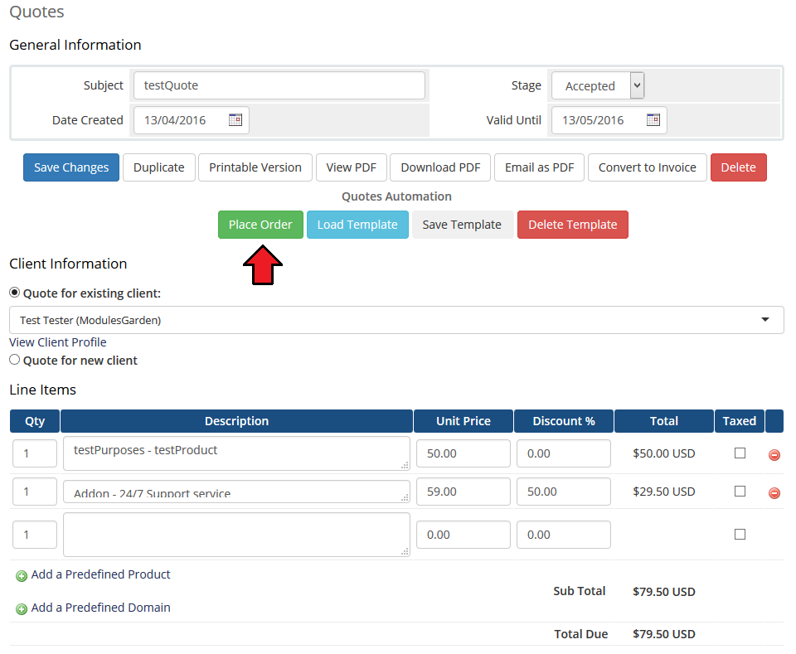
Task: Click the Unit Price column header
Action: click(463, 421)
